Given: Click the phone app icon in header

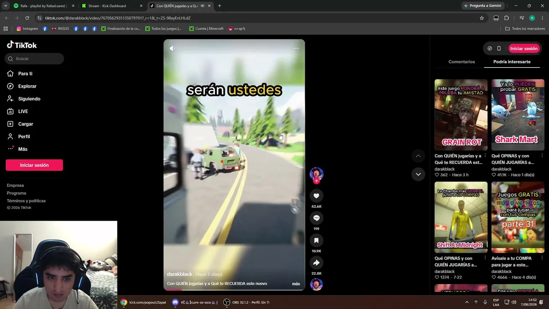Looking at the screenshot, I should click(499, 48).
